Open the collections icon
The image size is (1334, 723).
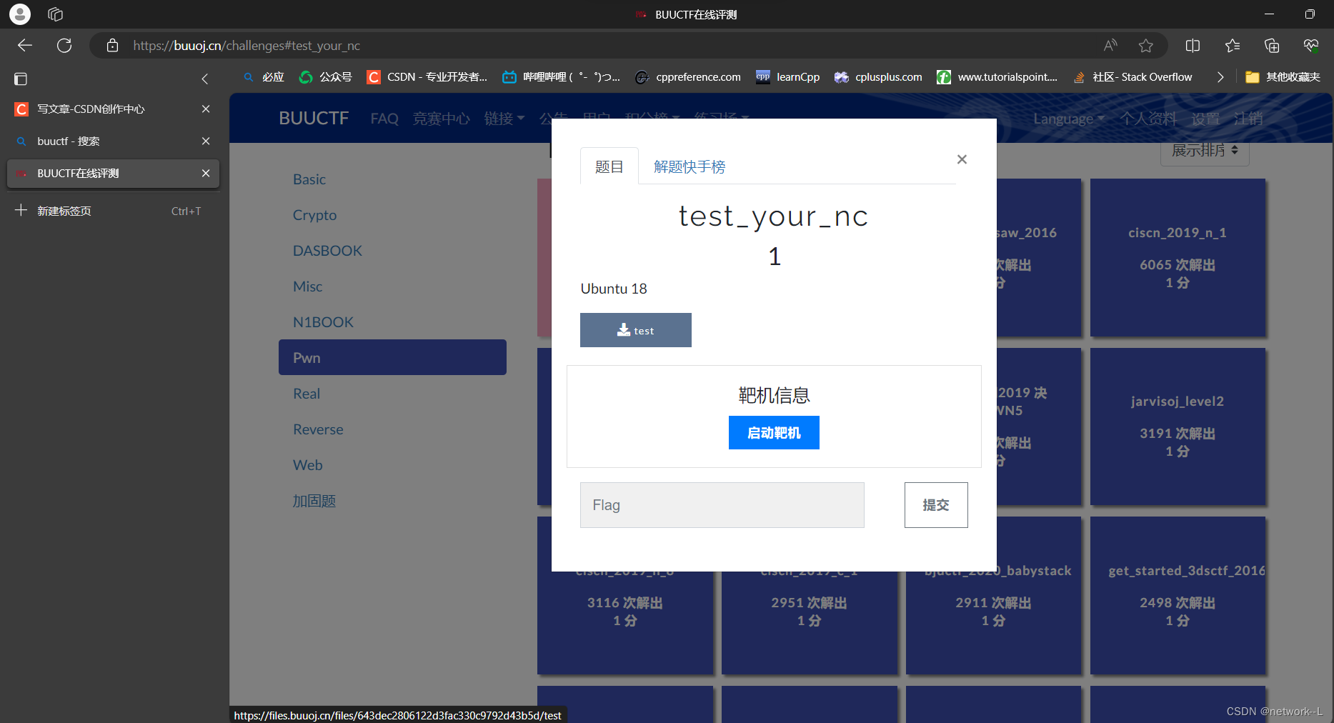pyautogui.click(x=1272, y=46)
